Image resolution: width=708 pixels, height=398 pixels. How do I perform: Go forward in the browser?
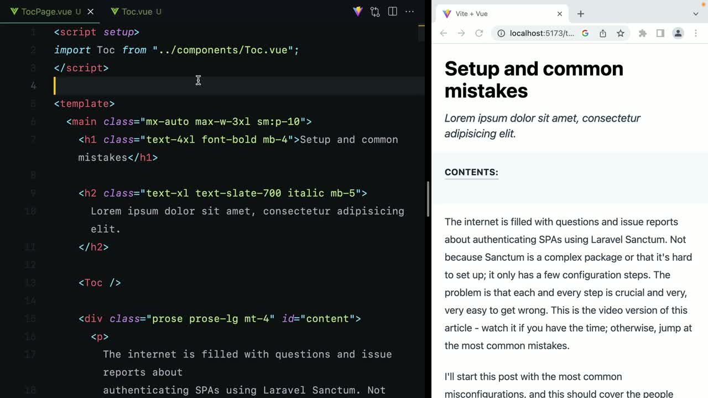pos(461,33)
